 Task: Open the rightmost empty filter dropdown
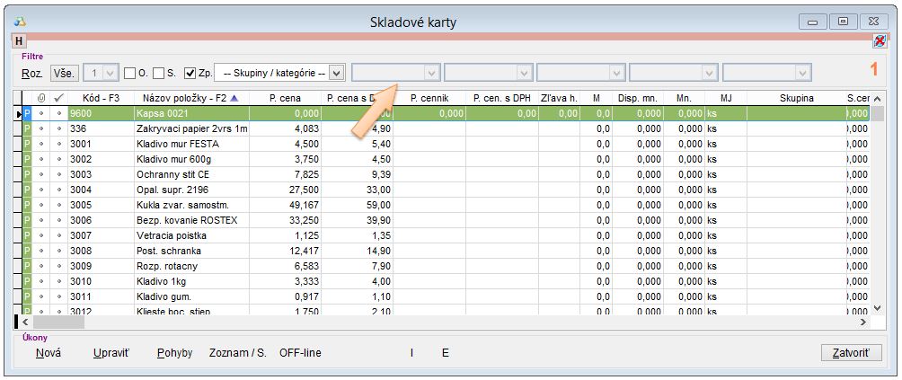point(802,73)
